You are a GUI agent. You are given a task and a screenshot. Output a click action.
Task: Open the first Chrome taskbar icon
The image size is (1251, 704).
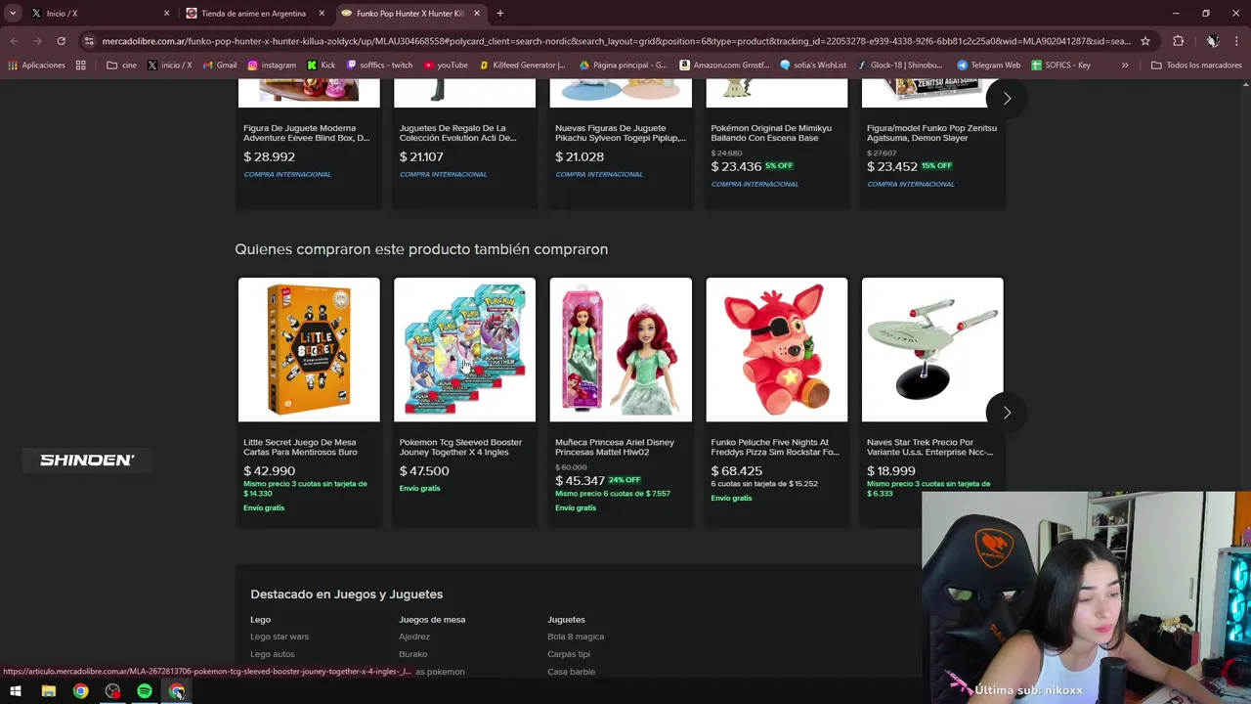pyautogui.click(x=80, y=691)
